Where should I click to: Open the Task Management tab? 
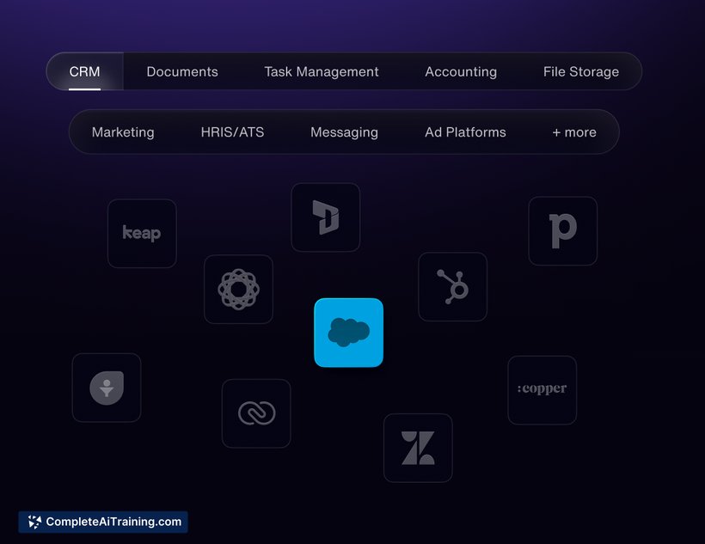[x=321, y=71]
